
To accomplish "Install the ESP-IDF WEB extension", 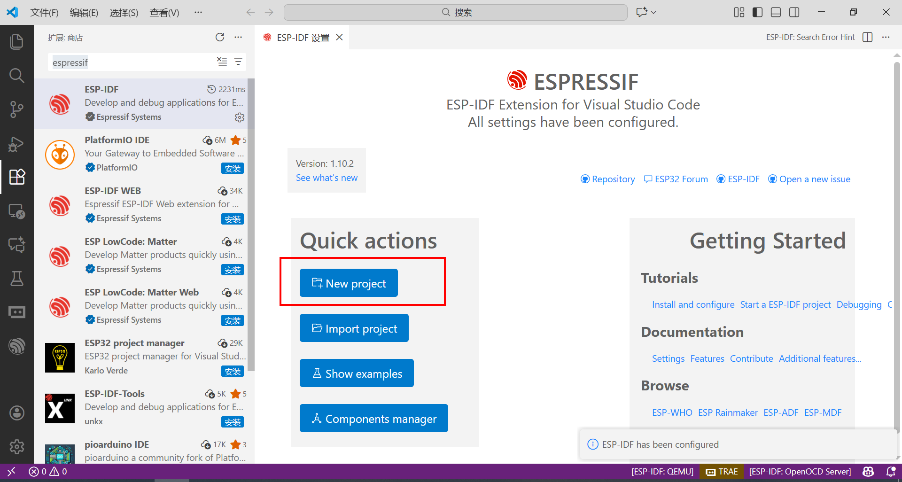I will point(233,219).
